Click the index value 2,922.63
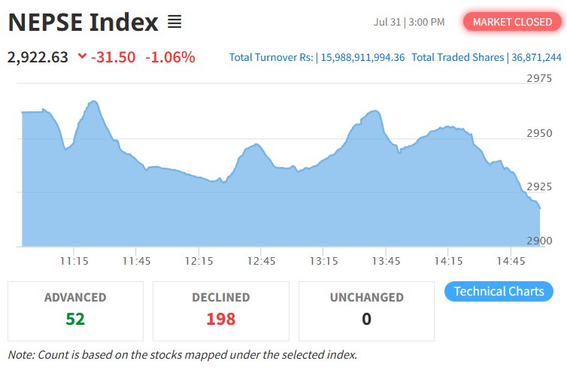This screenshot has height=379, width=567. pos(38,57)
